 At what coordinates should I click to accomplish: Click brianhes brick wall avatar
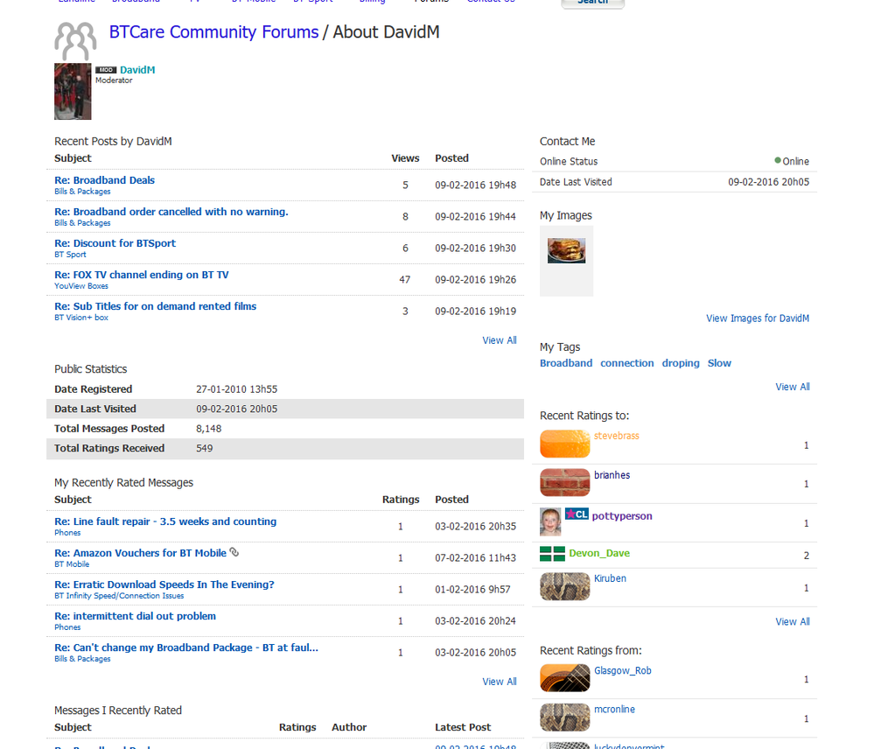click(x=564, y=483)
